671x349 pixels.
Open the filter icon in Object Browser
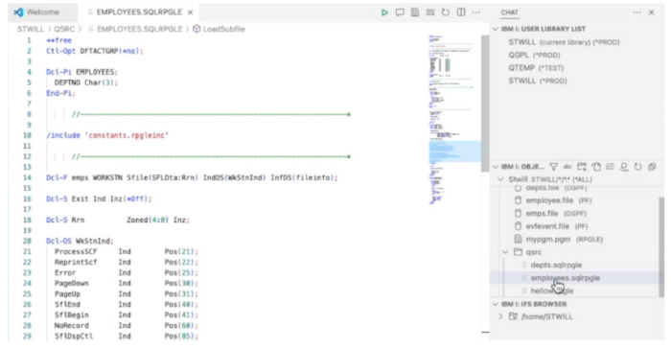[554, 167]
